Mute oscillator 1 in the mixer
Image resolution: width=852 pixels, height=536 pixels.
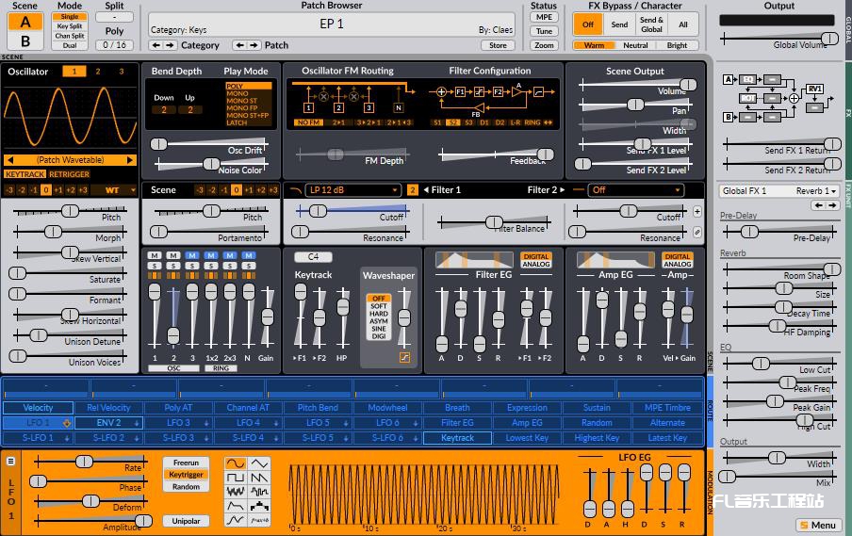pos(155,255)
